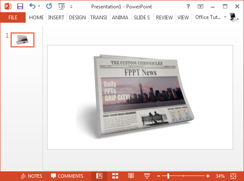The width and height of the screenshot is (244, 181).
Task: Expand the account options dropdown arrow
Action: (225, 17)
